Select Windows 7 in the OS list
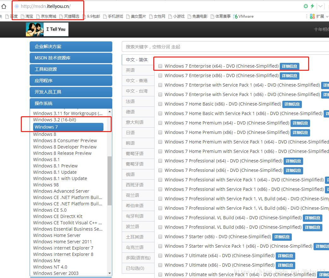The height and width of the screenshot is (278, 329). (68, 127)
